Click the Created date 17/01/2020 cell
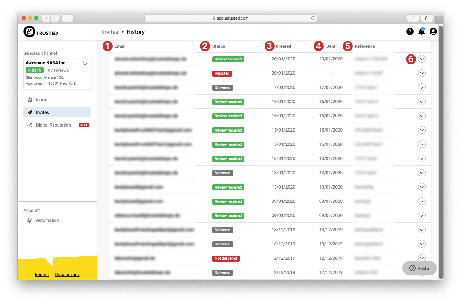This screenshot has height=303, width=461. [283, 87]
